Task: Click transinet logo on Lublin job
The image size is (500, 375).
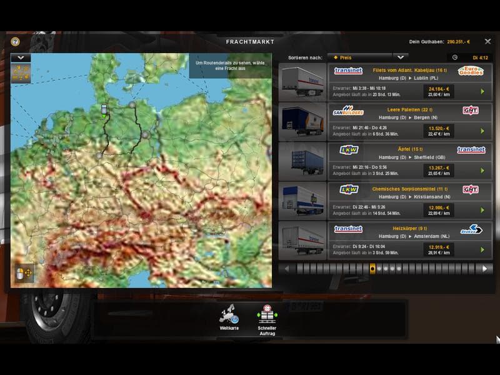Action: (x=348, y=71)
